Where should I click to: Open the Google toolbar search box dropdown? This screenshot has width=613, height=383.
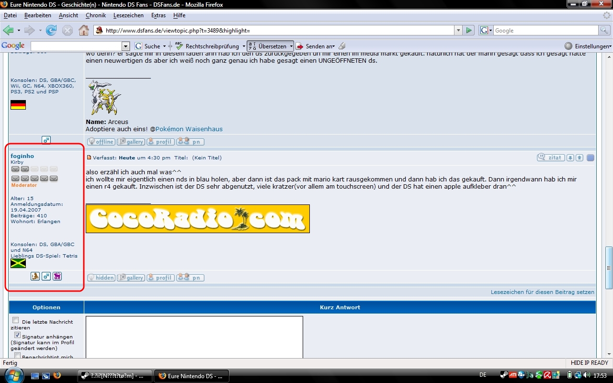tap(126, 46)
